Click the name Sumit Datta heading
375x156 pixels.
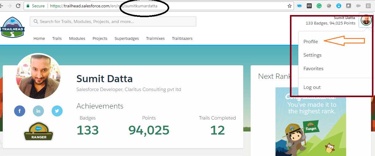pyautogui.click(x=104, y=79)
